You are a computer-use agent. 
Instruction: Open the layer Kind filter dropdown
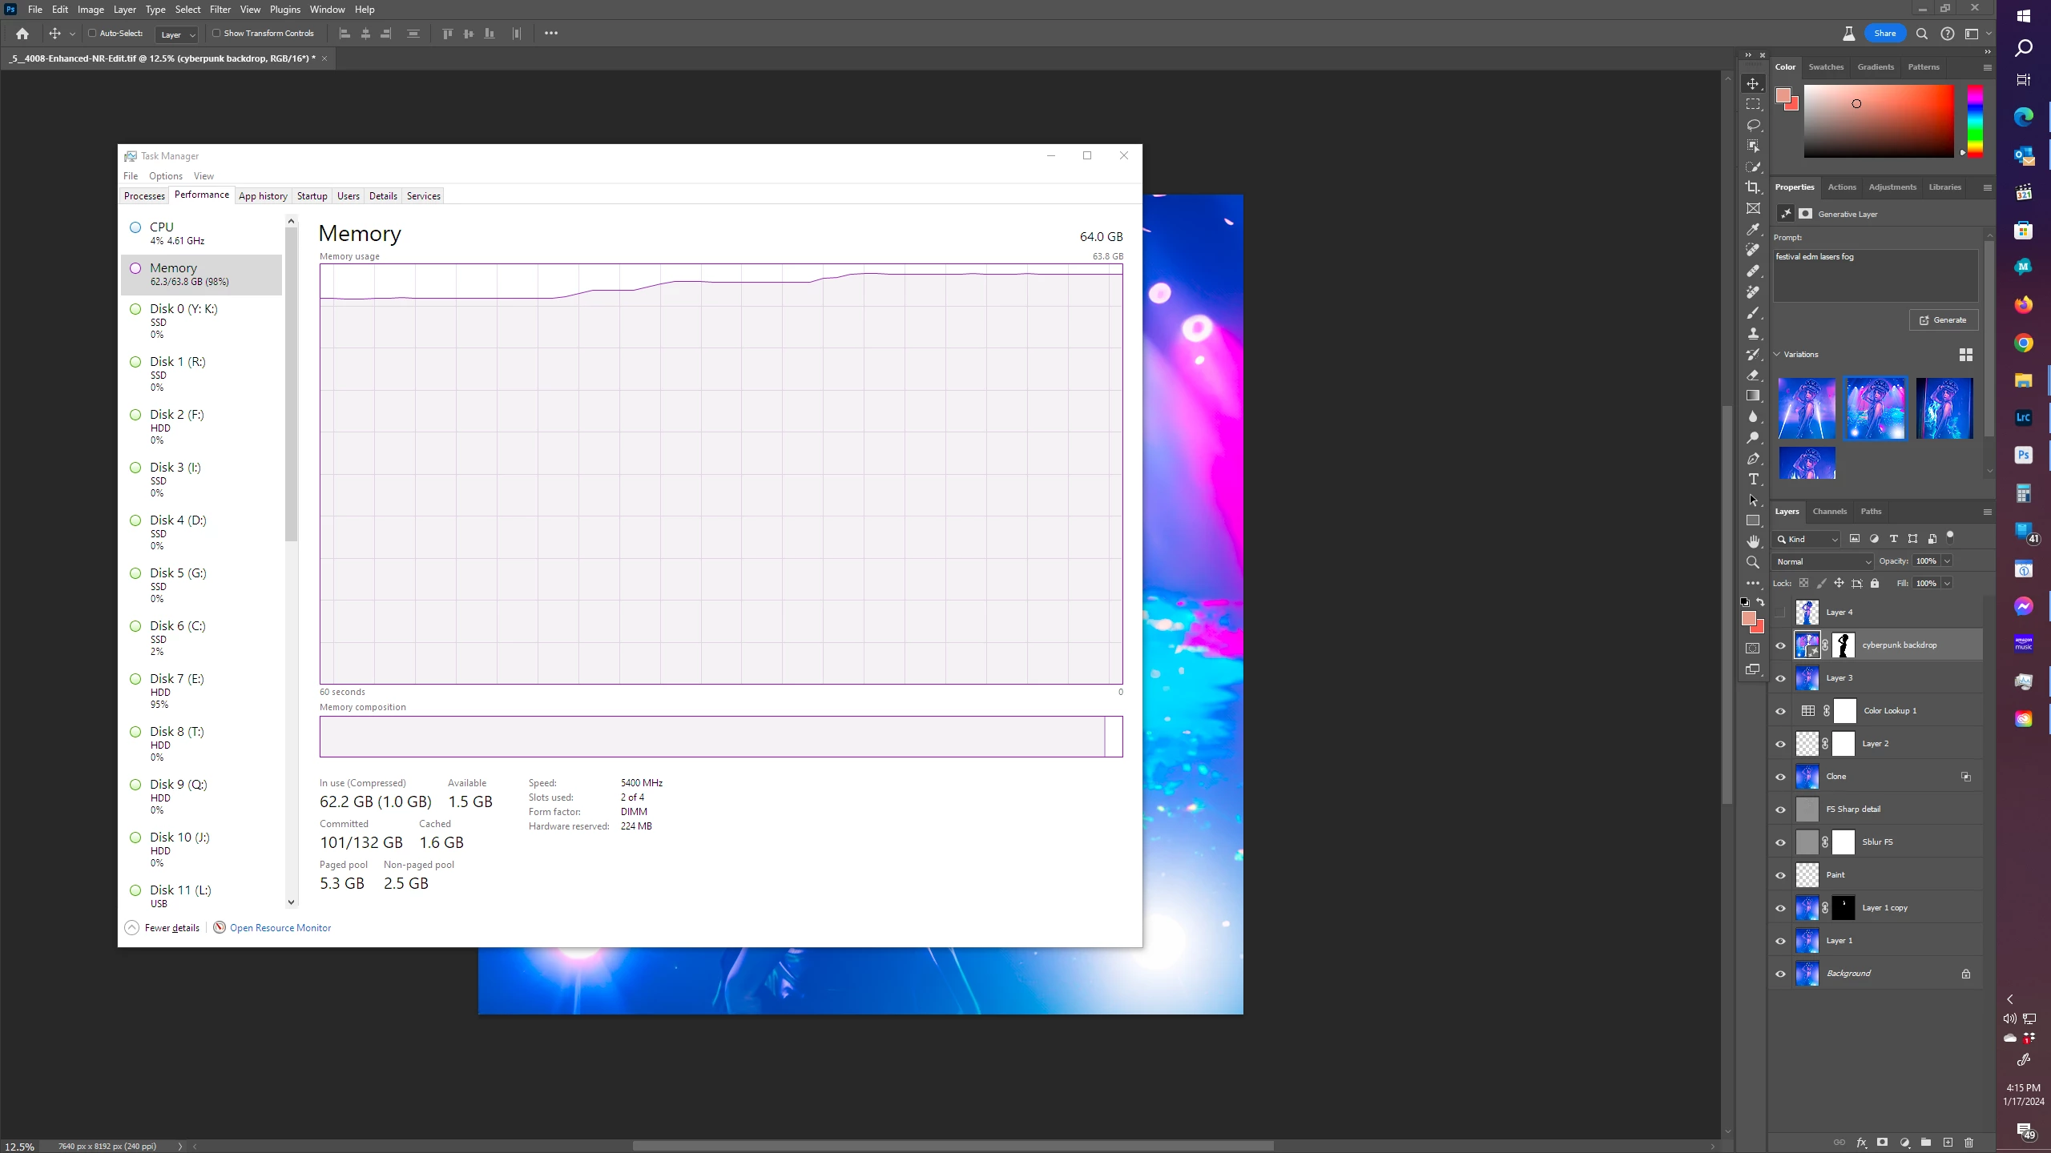click(x=1807, y=539)
